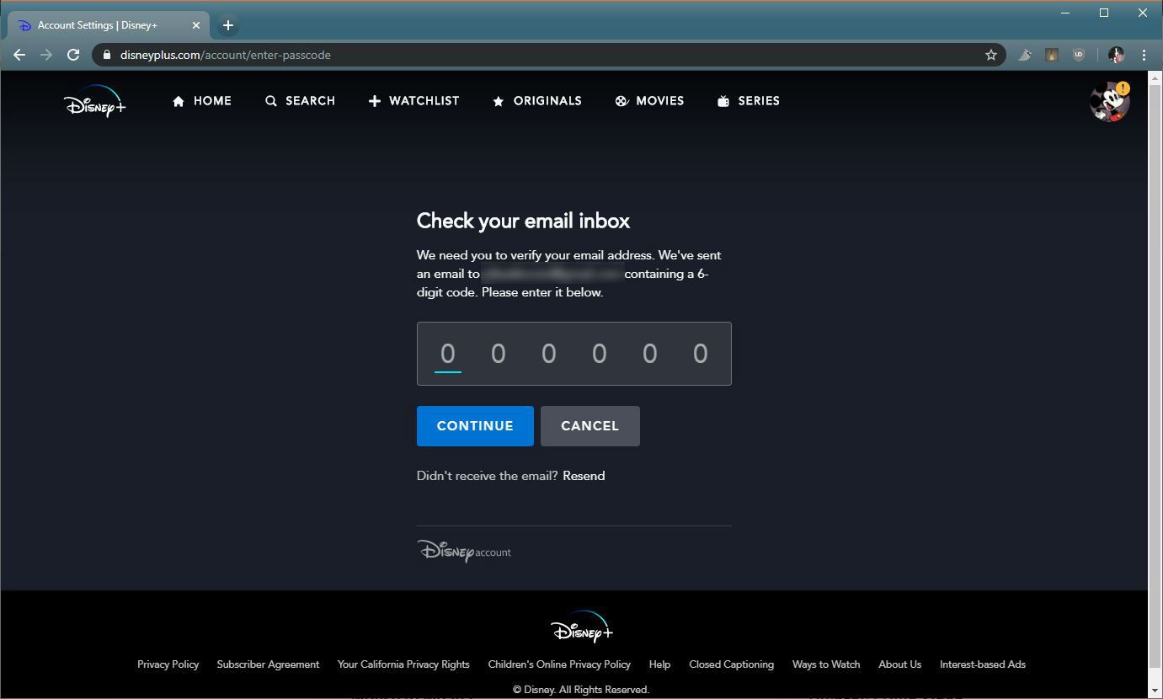This screenshot has width=1163, height=699.
Task: Click the scrollbar down arrow
Action: pyautogui.click(x=1155, y=691)
